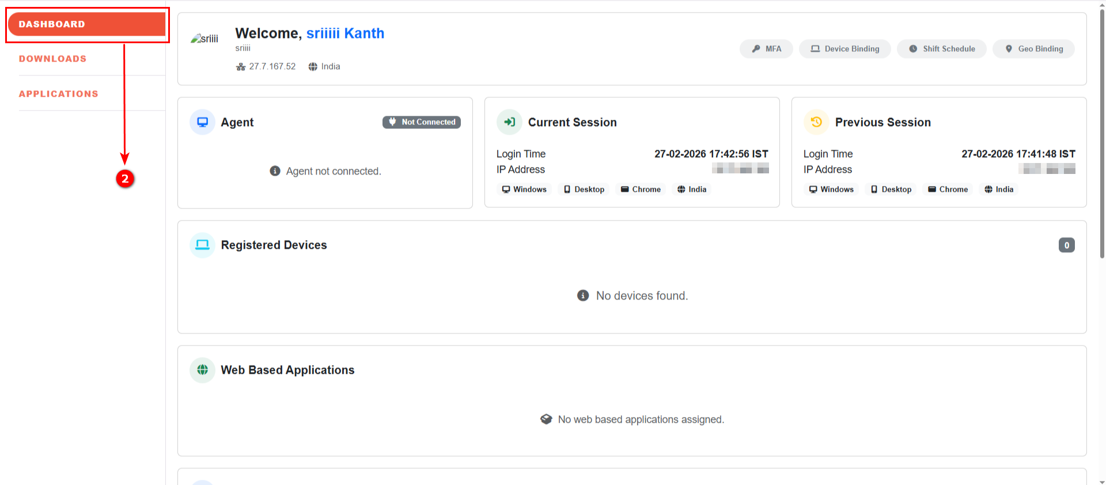1106x485 pixels.
Task: Click the Registered Devices count badge
Action: pyautogui.click(x=1066, y=245)
